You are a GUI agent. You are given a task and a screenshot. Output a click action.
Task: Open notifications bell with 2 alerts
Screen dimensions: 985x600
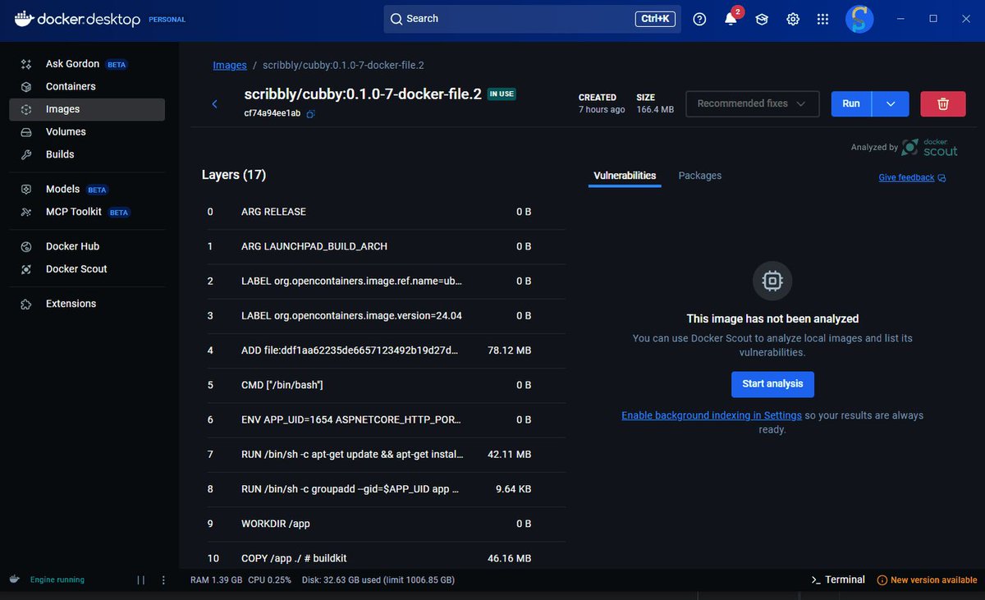[x=731, y=19]
